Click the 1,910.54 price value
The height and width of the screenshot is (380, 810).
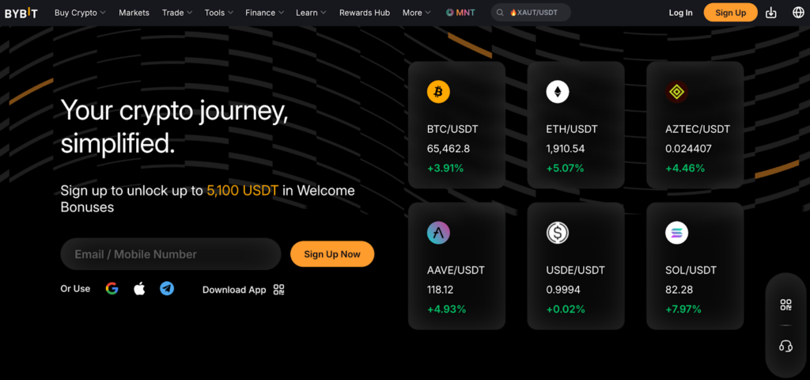[x=565, y=149]
